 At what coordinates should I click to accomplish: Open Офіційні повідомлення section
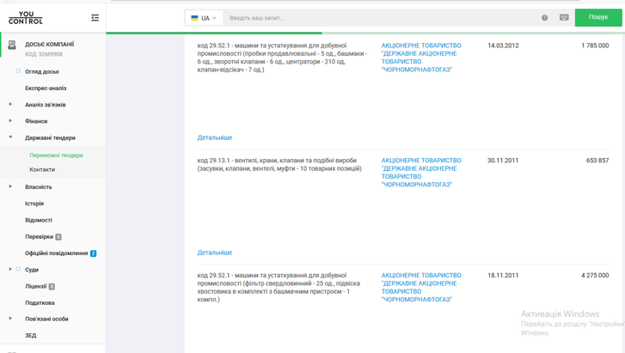56,253
